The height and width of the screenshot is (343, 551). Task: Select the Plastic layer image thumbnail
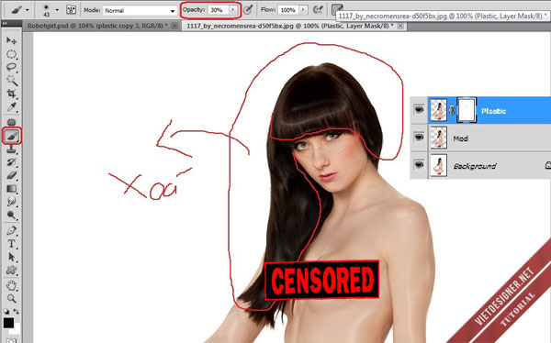pyautogui.click(x=439, y=110)
